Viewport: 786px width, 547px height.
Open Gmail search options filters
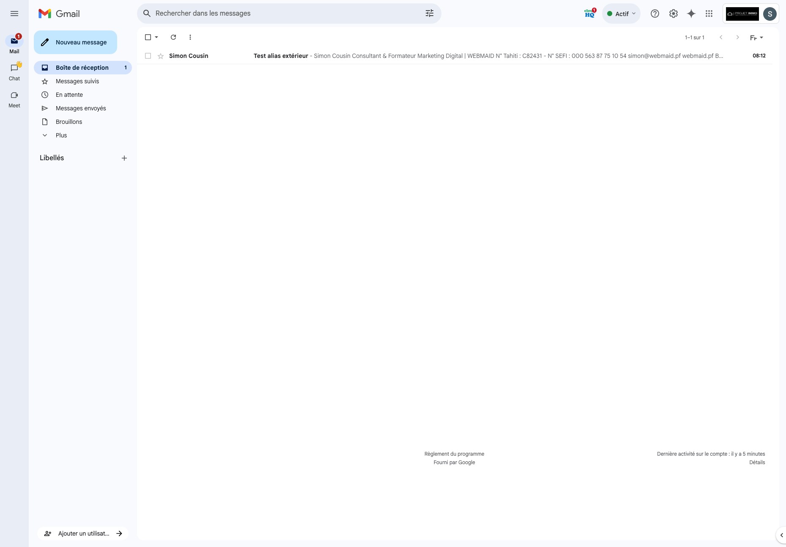(x=429, y=13)
